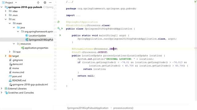This screenshot has height=110, width=197.
Task: Click the inspection status checkmark icon
Action: pos(195,2)
